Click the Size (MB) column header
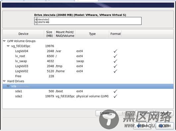This screenshot has width=176, height=131. 49,34
